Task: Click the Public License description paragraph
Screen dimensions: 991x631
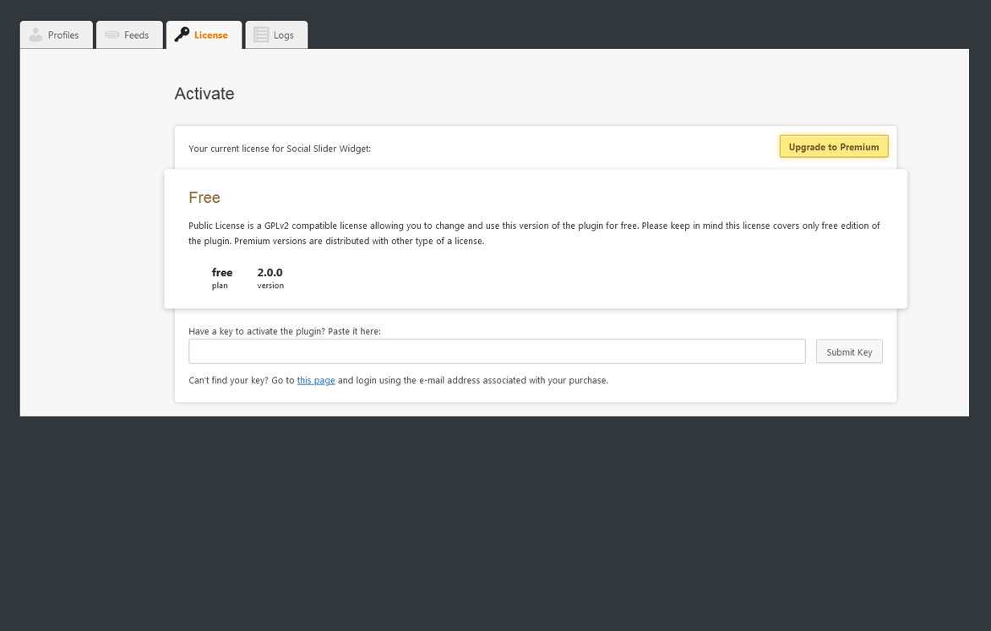Action: coord(534,233)
